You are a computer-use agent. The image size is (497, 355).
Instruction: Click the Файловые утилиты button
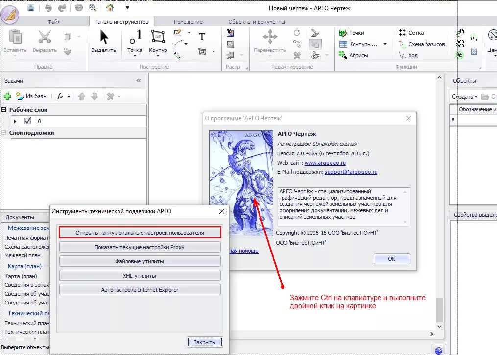click(x=140, y=261)
